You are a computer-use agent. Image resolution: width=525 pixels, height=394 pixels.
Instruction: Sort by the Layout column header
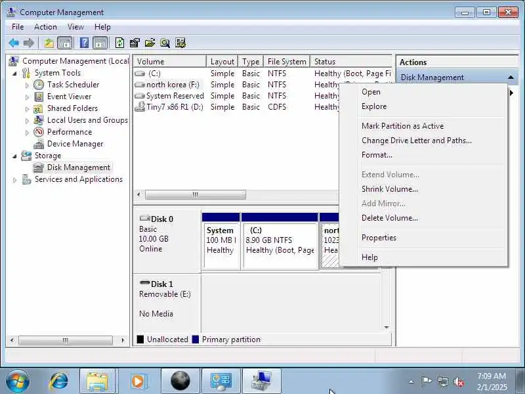pos(222,62)
